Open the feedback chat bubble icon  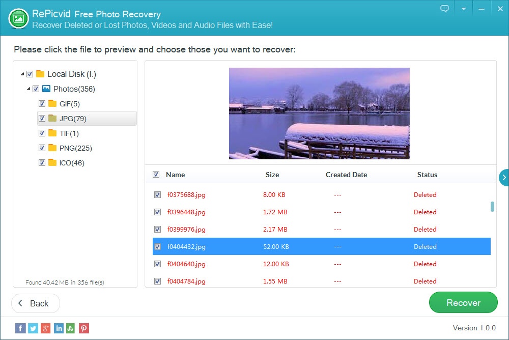pyautogui.click(x=444, y=9)
